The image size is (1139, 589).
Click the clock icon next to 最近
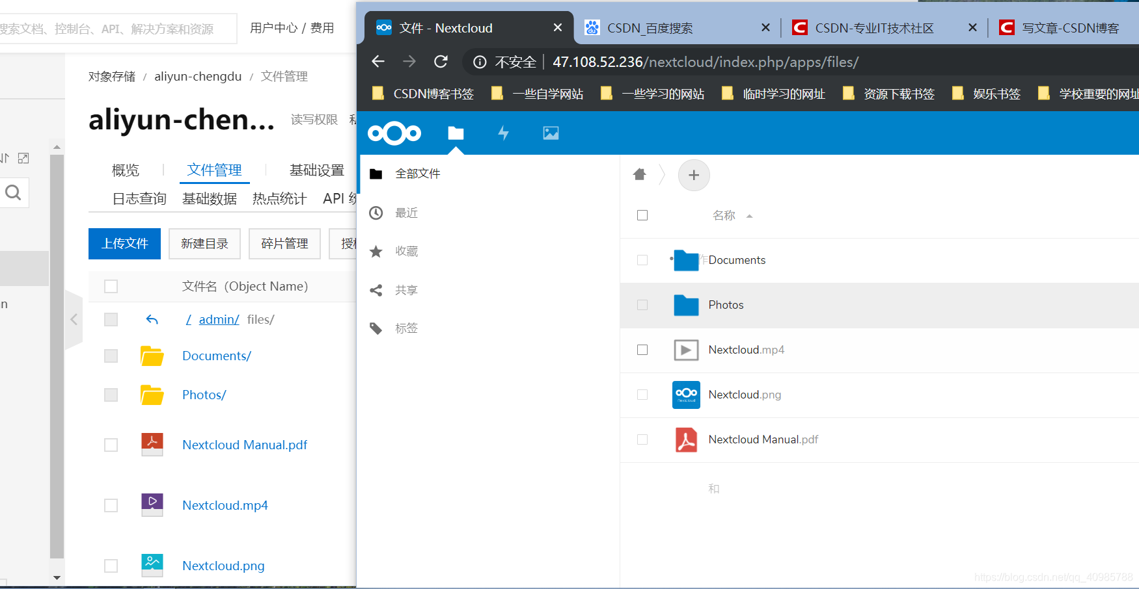376,213
